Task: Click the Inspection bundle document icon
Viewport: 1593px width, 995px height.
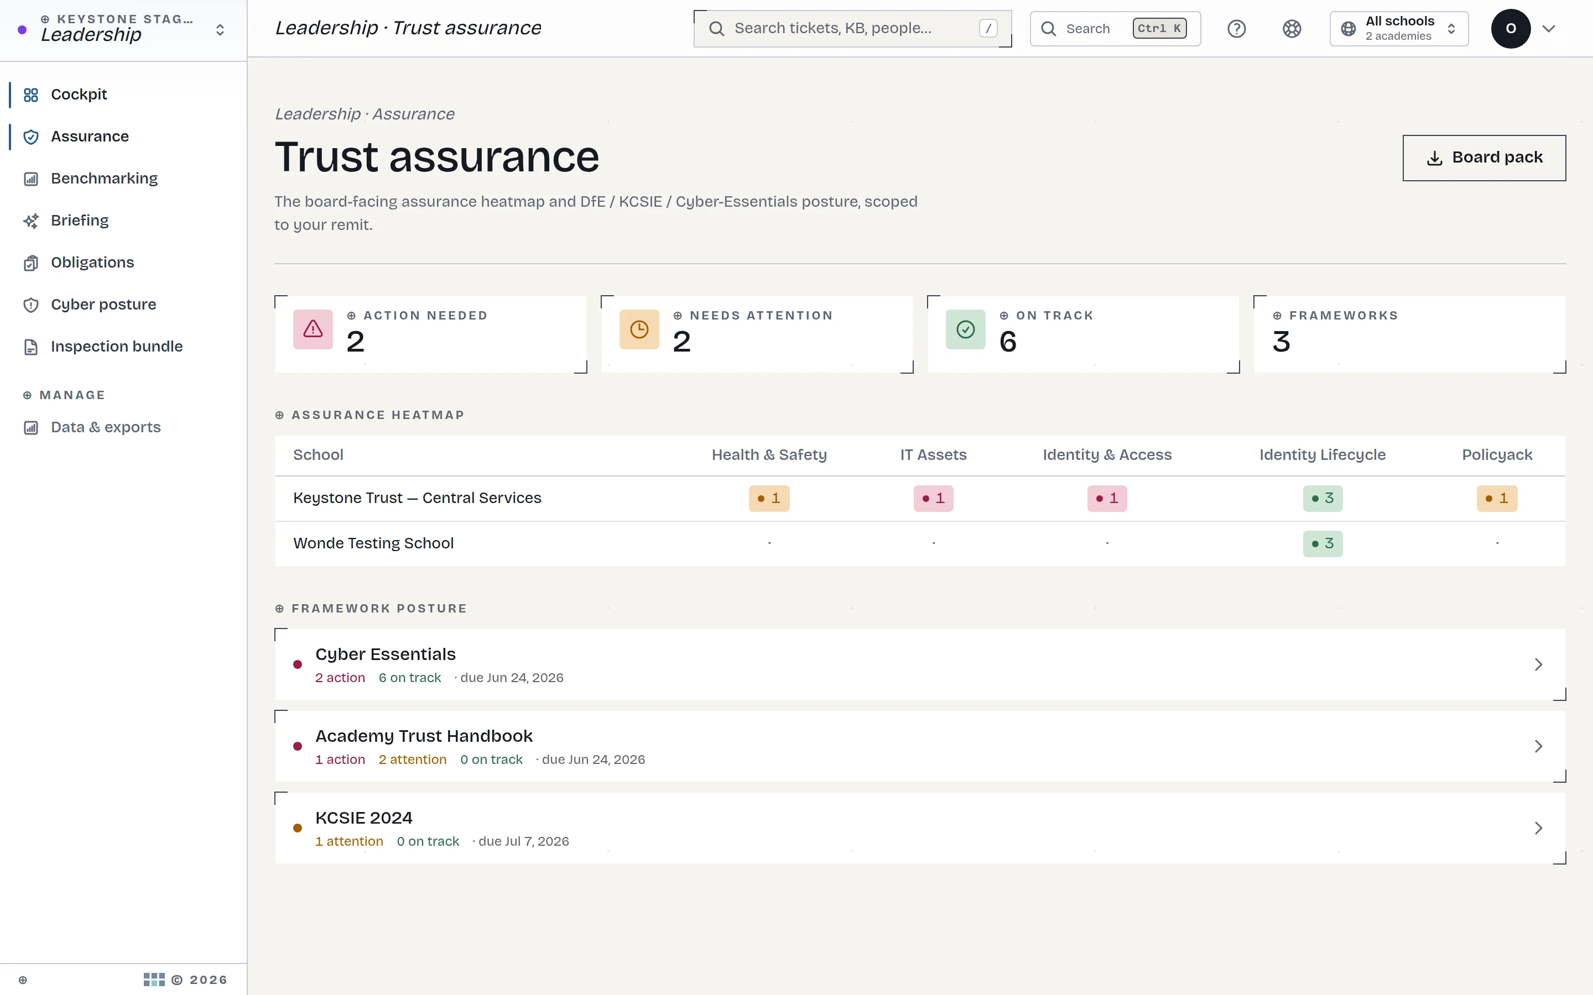Action: click(31, 347)
